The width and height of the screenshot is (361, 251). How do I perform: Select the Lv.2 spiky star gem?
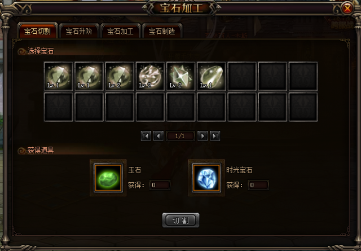180,76
